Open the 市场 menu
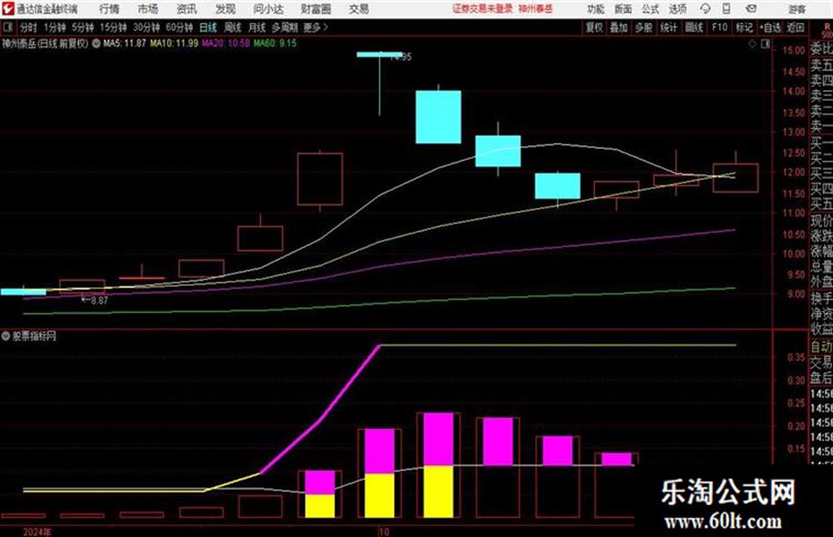Image resolution: width=833 pixels, height=537 pixels. [x=148, y=9]
